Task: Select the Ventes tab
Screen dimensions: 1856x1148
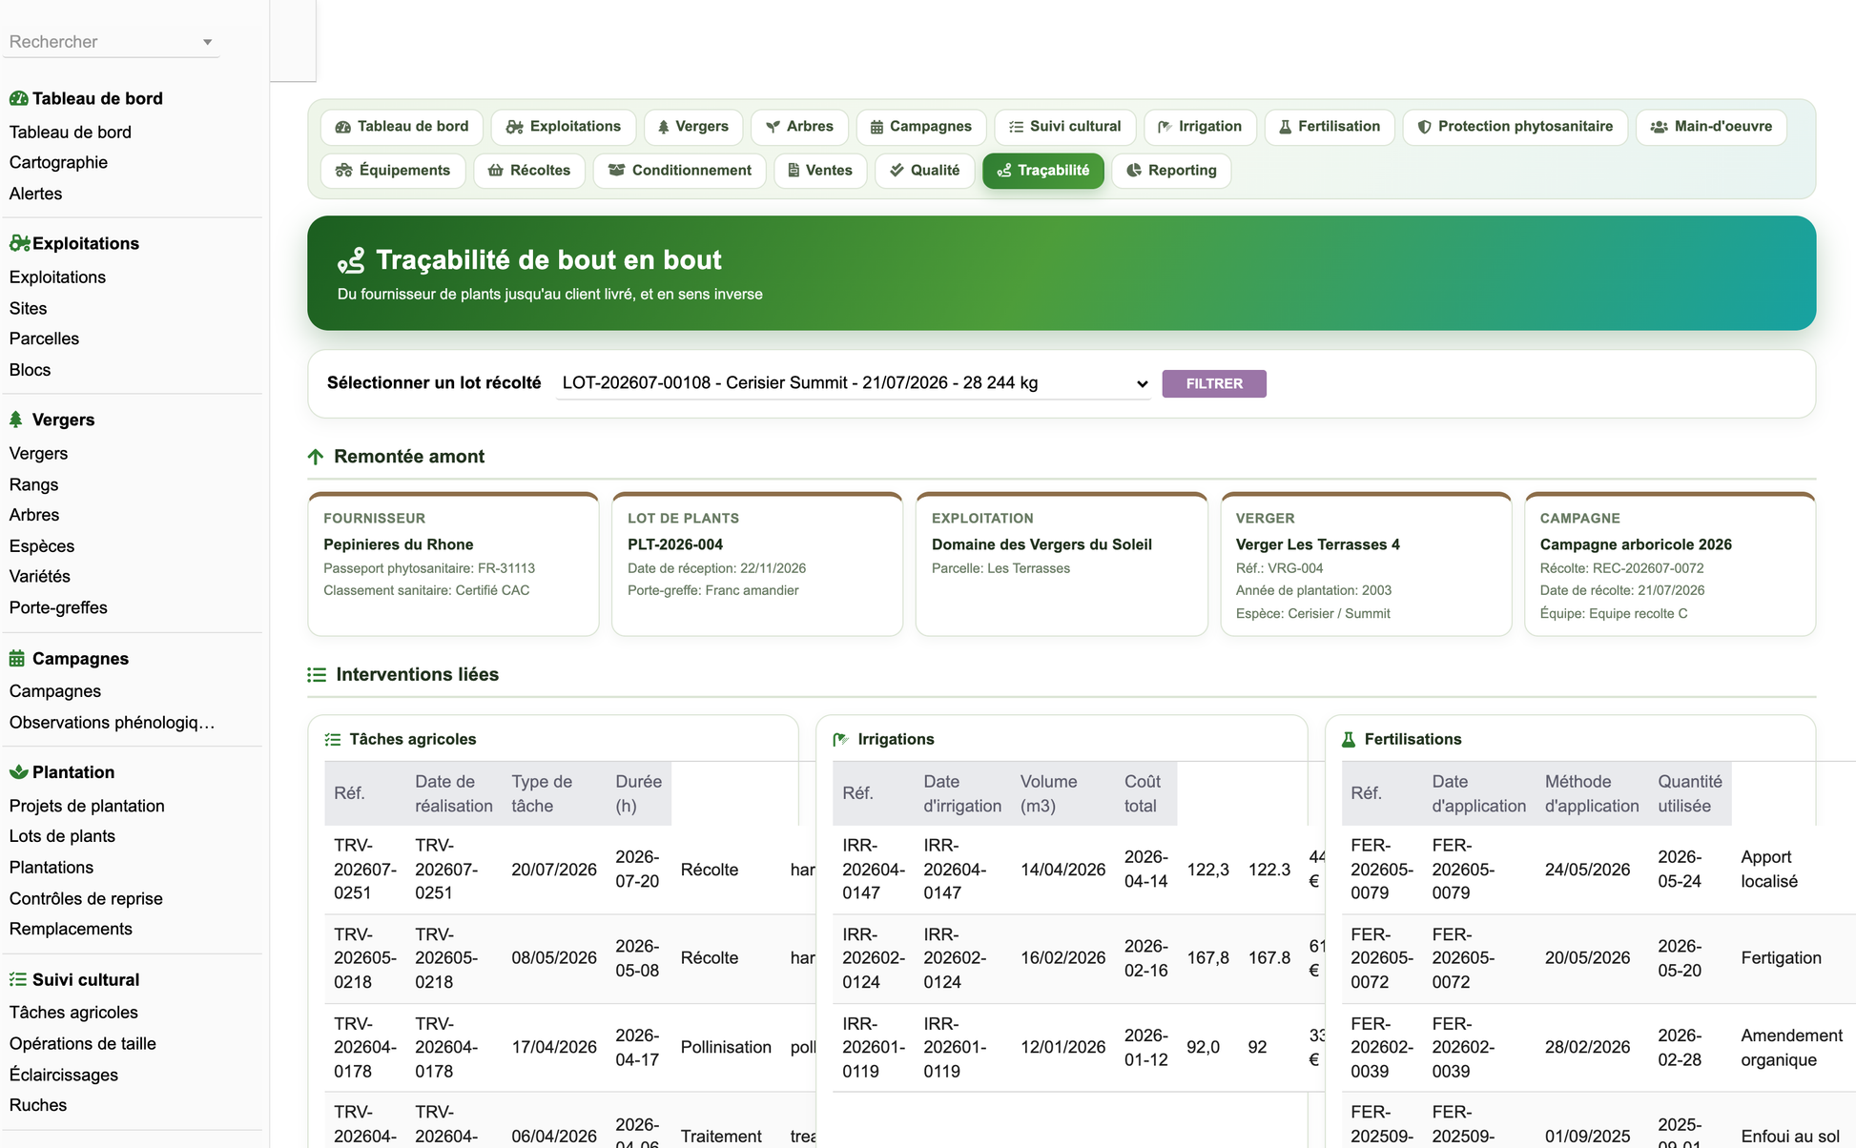Action: (820, 171)
